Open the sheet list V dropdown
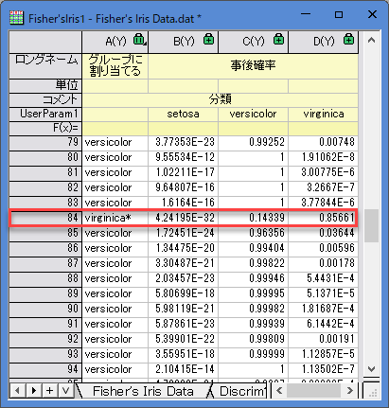The width and height of the screenshot is (389, 408). 65,391
